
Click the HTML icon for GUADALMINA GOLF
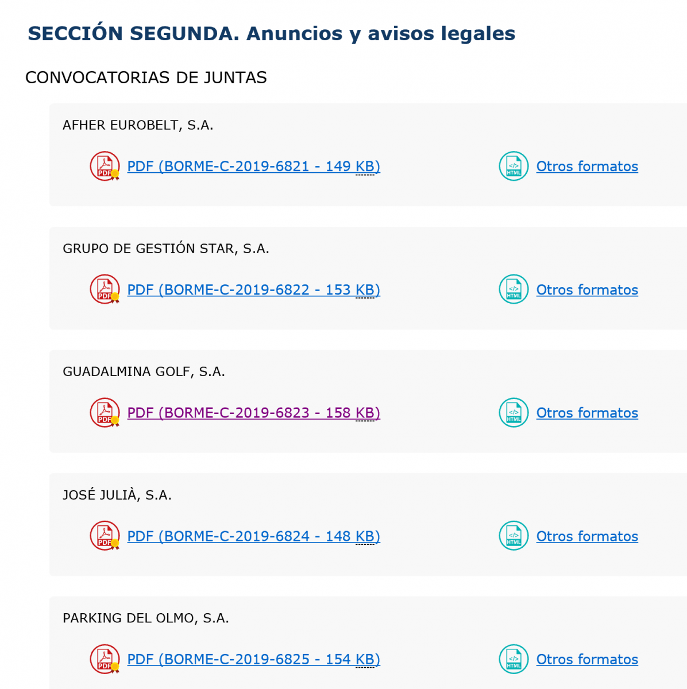pos(514,413)
